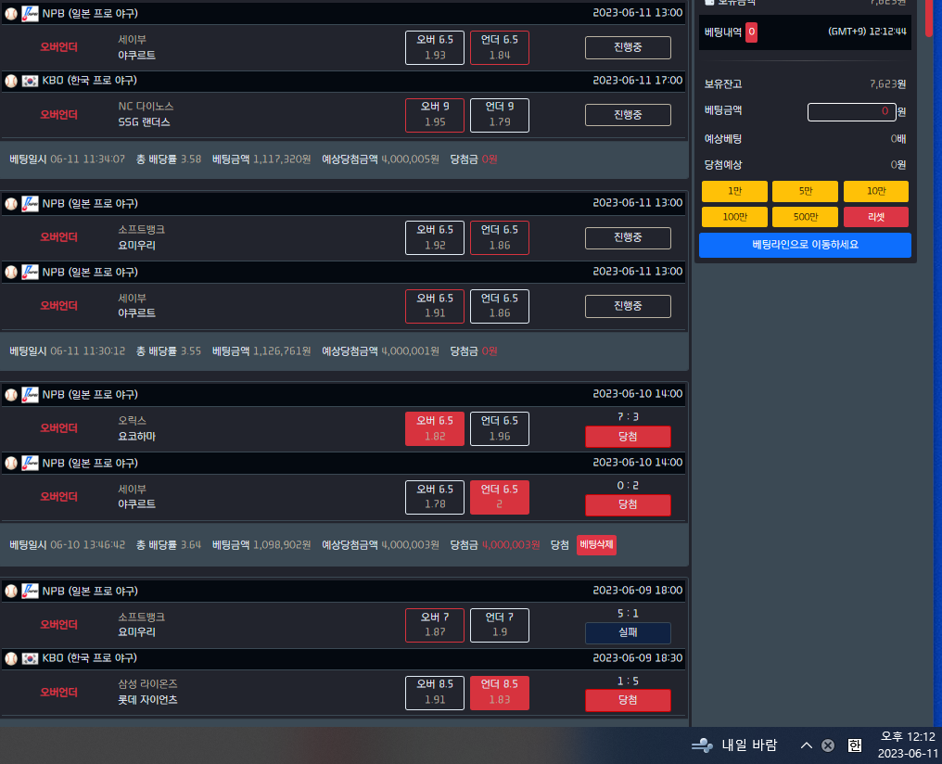Click the circled X tray icon
The width and height of the screenshot is (942, 764).
click(828, 745)
